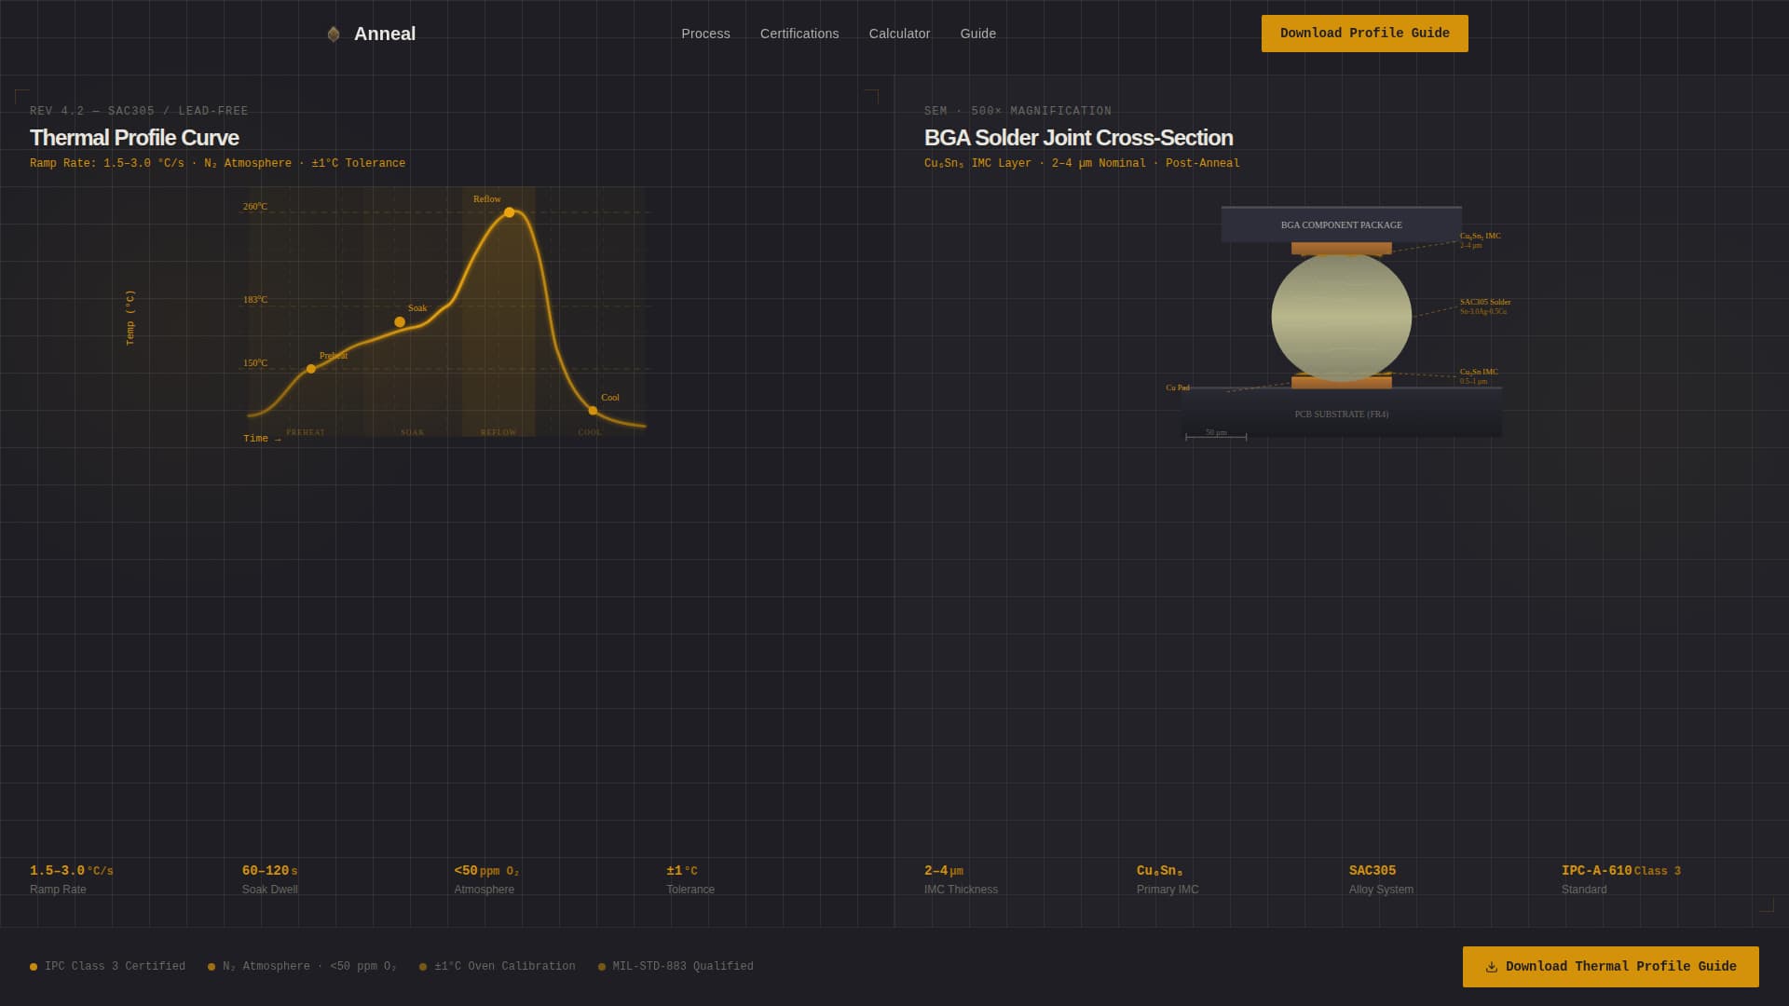Click the Cu Pad label on the diagram
The width and height of the screenshot is (1789, 1006).
coord(1177,387)
